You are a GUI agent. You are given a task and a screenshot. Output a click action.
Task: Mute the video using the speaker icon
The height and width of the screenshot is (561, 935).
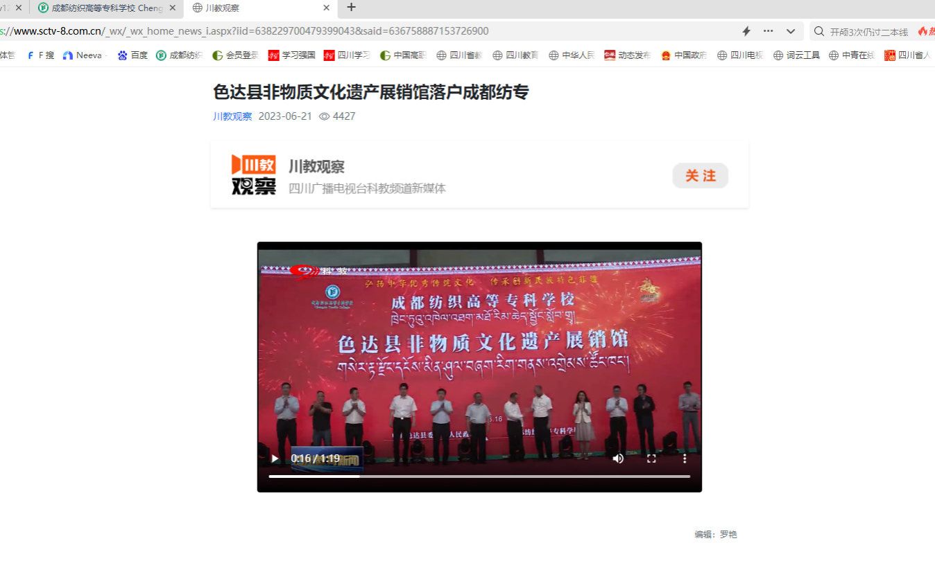click(618, 458)
